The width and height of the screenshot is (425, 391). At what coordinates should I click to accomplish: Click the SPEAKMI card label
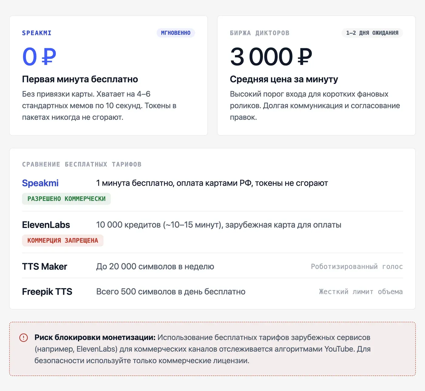37,33
